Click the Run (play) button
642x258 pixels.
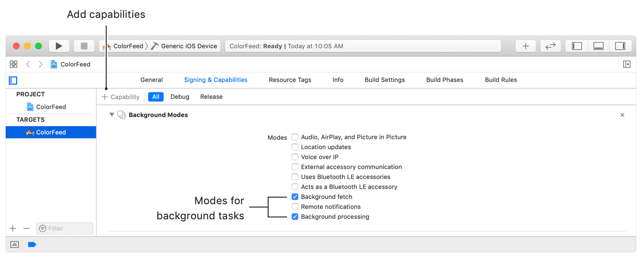coord(59,46)
